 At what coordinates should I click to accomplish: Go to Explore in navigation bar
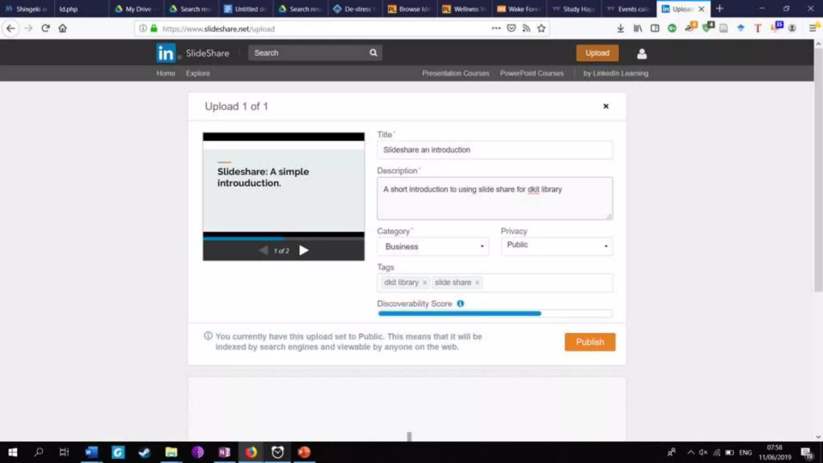(198, 73)
